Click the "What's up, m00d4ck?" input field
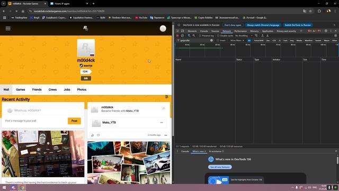This screenshot has height=191, width=339. (x=43, y=110)
